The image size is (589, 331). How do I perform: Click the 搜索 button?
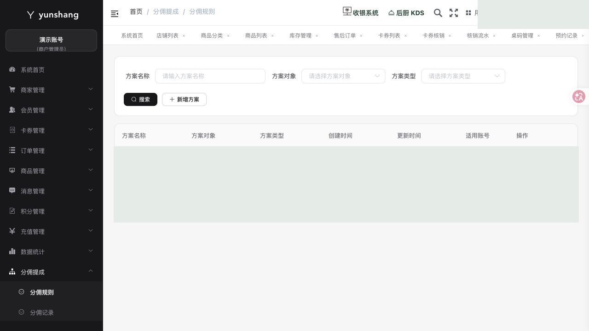coord(140,99)
